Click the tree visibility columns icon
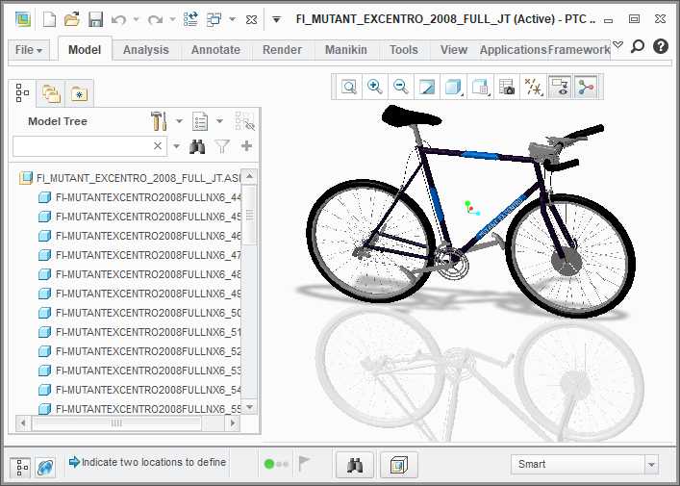Image resolution: width=680 pixels, height=486 pixels. [x=244, y=121]
